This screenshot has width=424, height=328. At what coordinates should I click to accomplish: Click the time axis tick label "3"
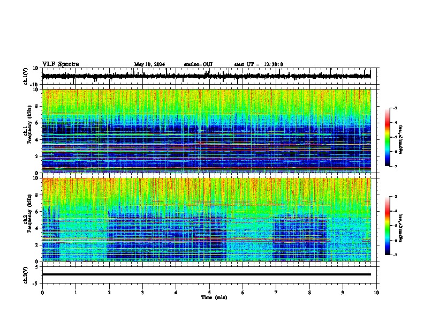142,293
